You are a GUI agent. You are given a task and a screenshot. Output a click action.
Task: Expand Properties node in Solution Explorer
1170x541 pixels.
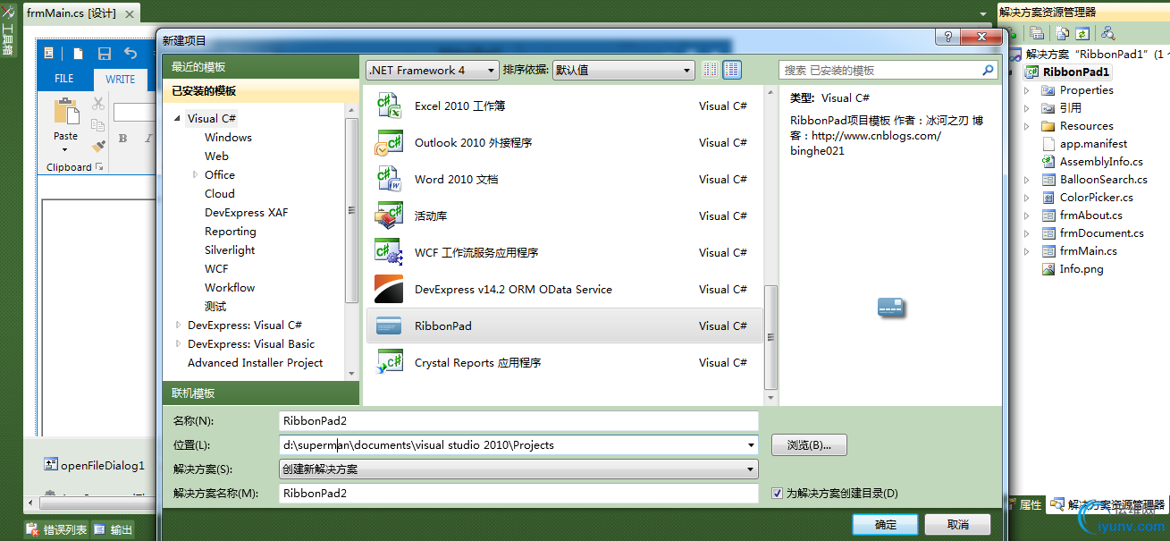click(1026, 90)
